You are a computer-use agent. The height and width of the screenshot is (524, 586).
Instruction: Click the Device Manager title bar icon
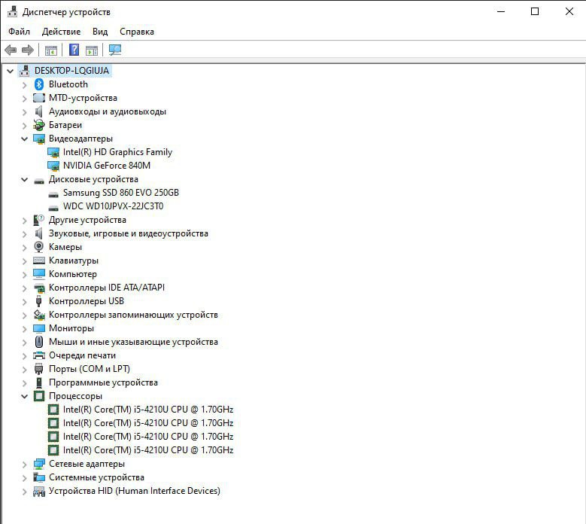click(x=12, y=11)
